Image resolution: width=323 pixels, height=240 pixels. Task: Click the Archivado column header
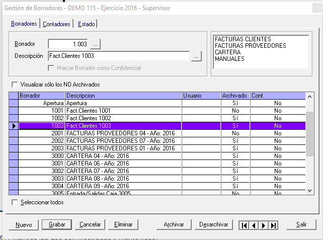pyautogui.click(x=235, y=96)
